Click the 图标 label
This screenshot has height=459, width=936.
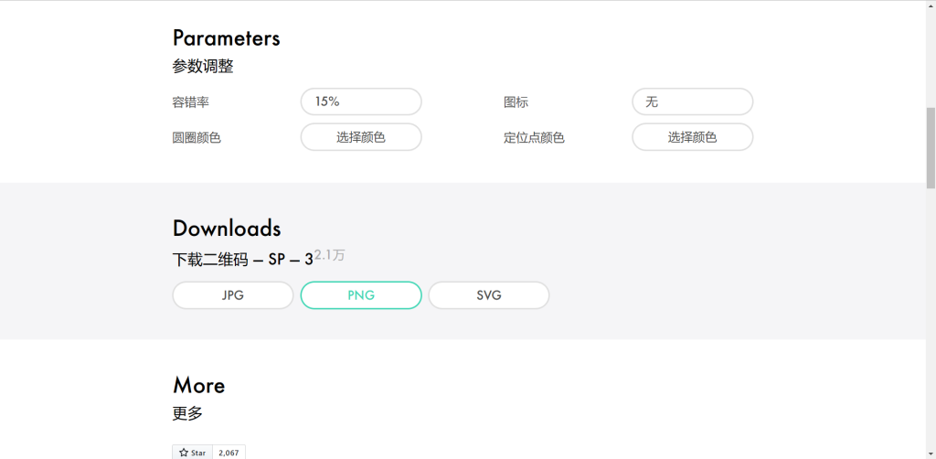(x=516, y=102)
